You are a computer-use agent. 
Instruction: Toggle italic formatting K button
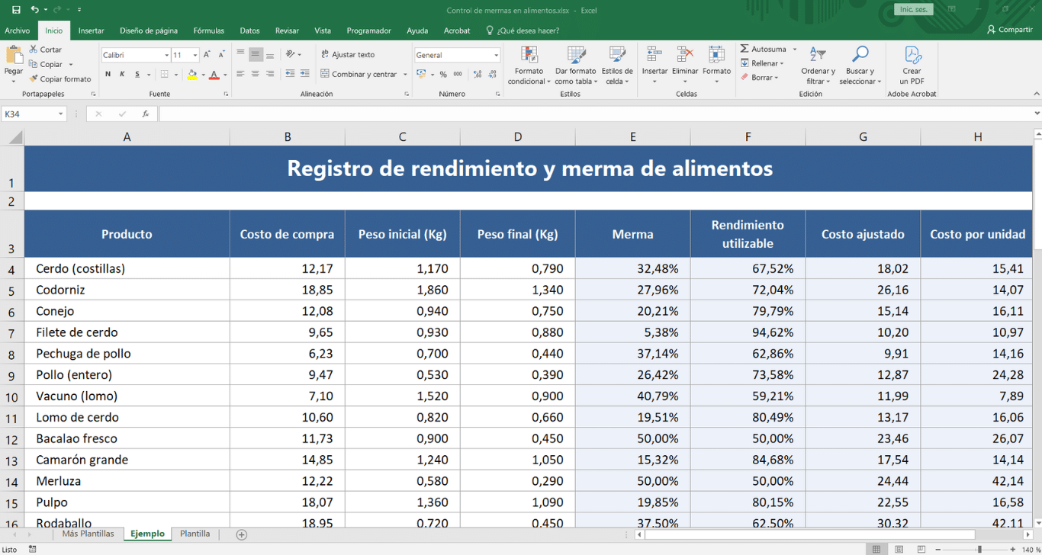pyautogui.click(x=122, y=75)
